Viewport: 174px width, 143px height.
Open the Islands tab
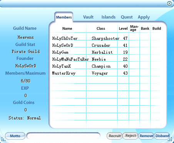[x=109, y=17]
